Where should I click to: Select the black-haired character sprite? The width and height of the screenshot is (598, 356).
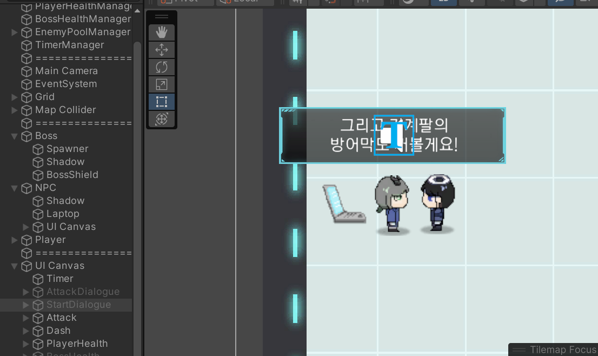[438, 203]
